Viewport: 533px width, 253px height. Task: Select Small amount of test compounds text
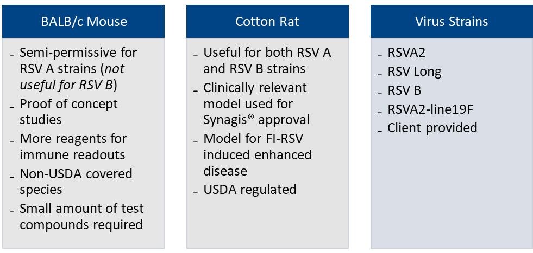coord(81,216)
